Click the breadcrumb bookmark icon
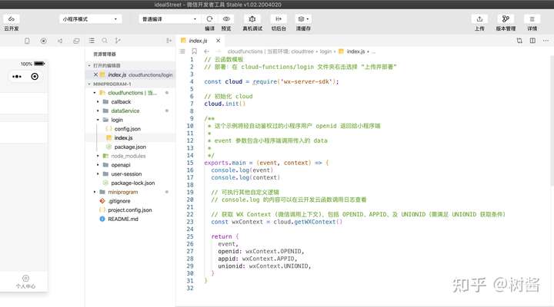The image size is (554, 307). click(195, 51)
